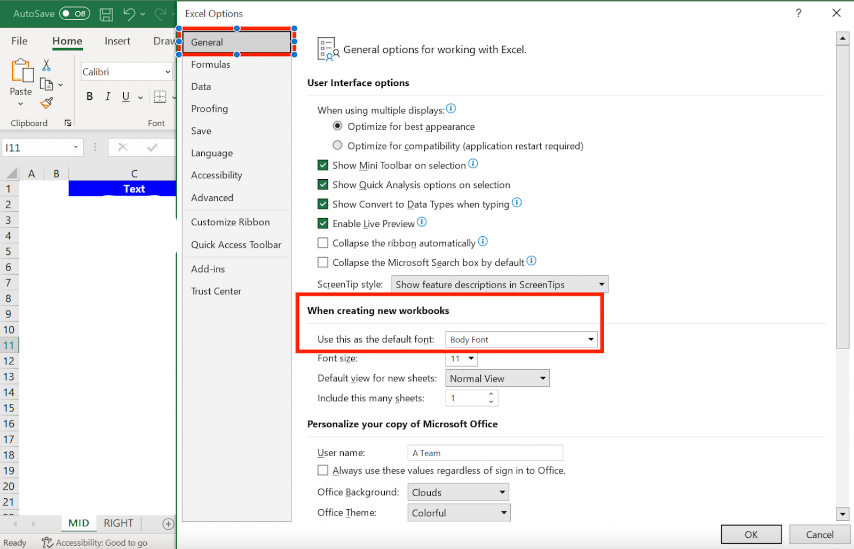Click the Format Painter brush icon
854x549 pixels.
coord(47,102)
